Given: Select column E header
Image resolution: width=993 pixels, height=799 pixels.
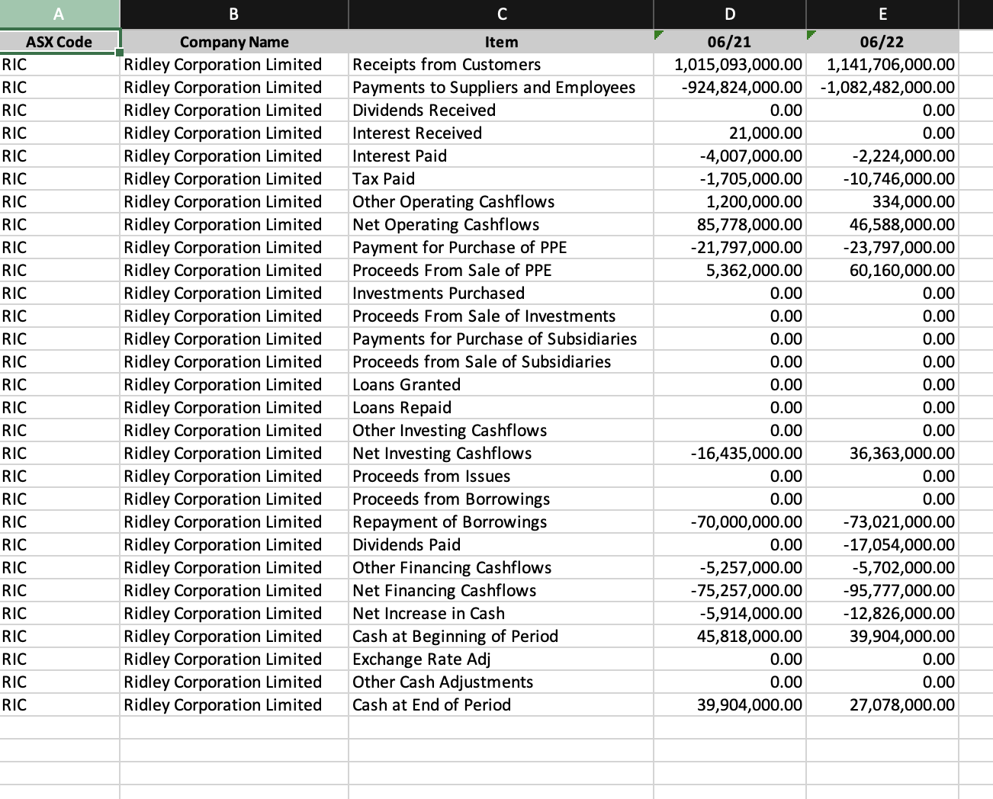Looking at the screenshot, I should (x=882, y=13).
